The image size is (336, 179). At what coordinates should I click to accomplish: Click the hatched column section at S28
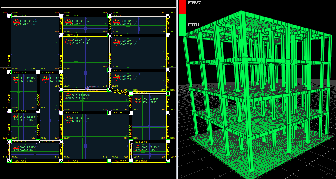click(x=38, y=72)
